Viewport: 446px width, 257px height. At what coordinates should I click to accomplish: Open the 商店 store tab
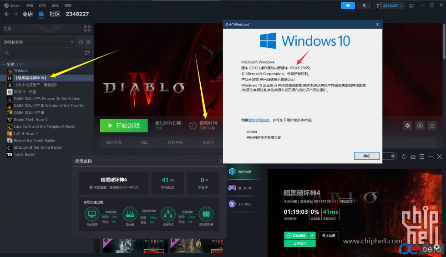28,14
